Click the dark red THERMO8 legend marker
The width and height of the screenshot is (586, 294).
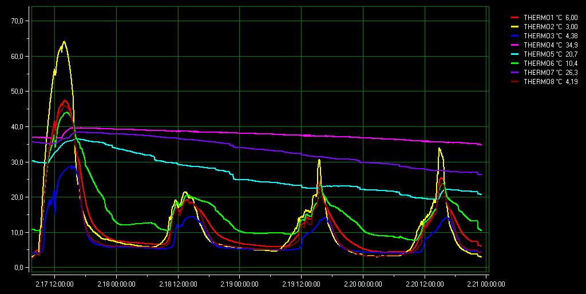515,82
